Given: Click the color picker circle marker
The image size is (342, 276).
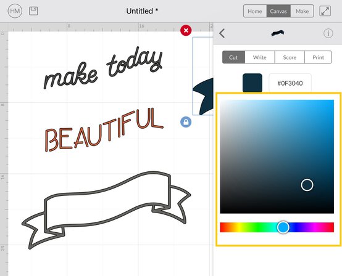Looking at the screenshot, I should click(307, 185).
